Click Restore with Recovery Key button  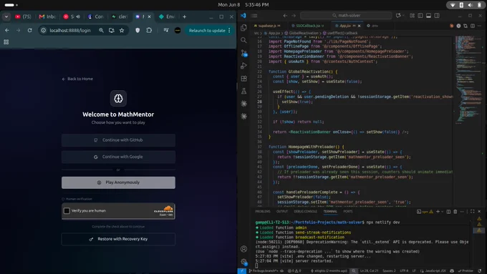click(118, 239)
